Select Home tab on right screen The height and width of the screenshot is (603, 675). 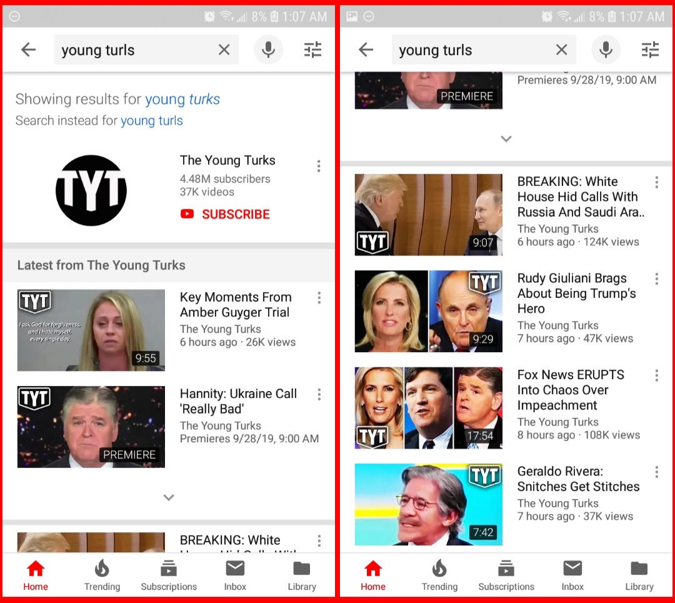tap(373, 575)
